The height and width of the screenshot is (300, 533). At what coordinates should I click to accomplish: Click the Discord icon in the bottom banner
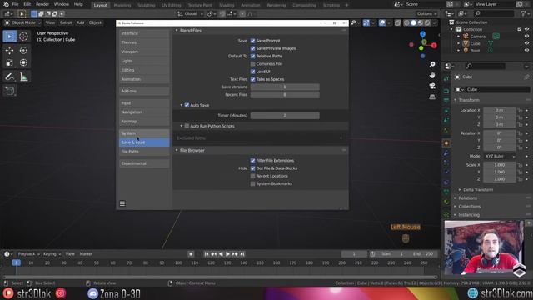click(92, 293)
